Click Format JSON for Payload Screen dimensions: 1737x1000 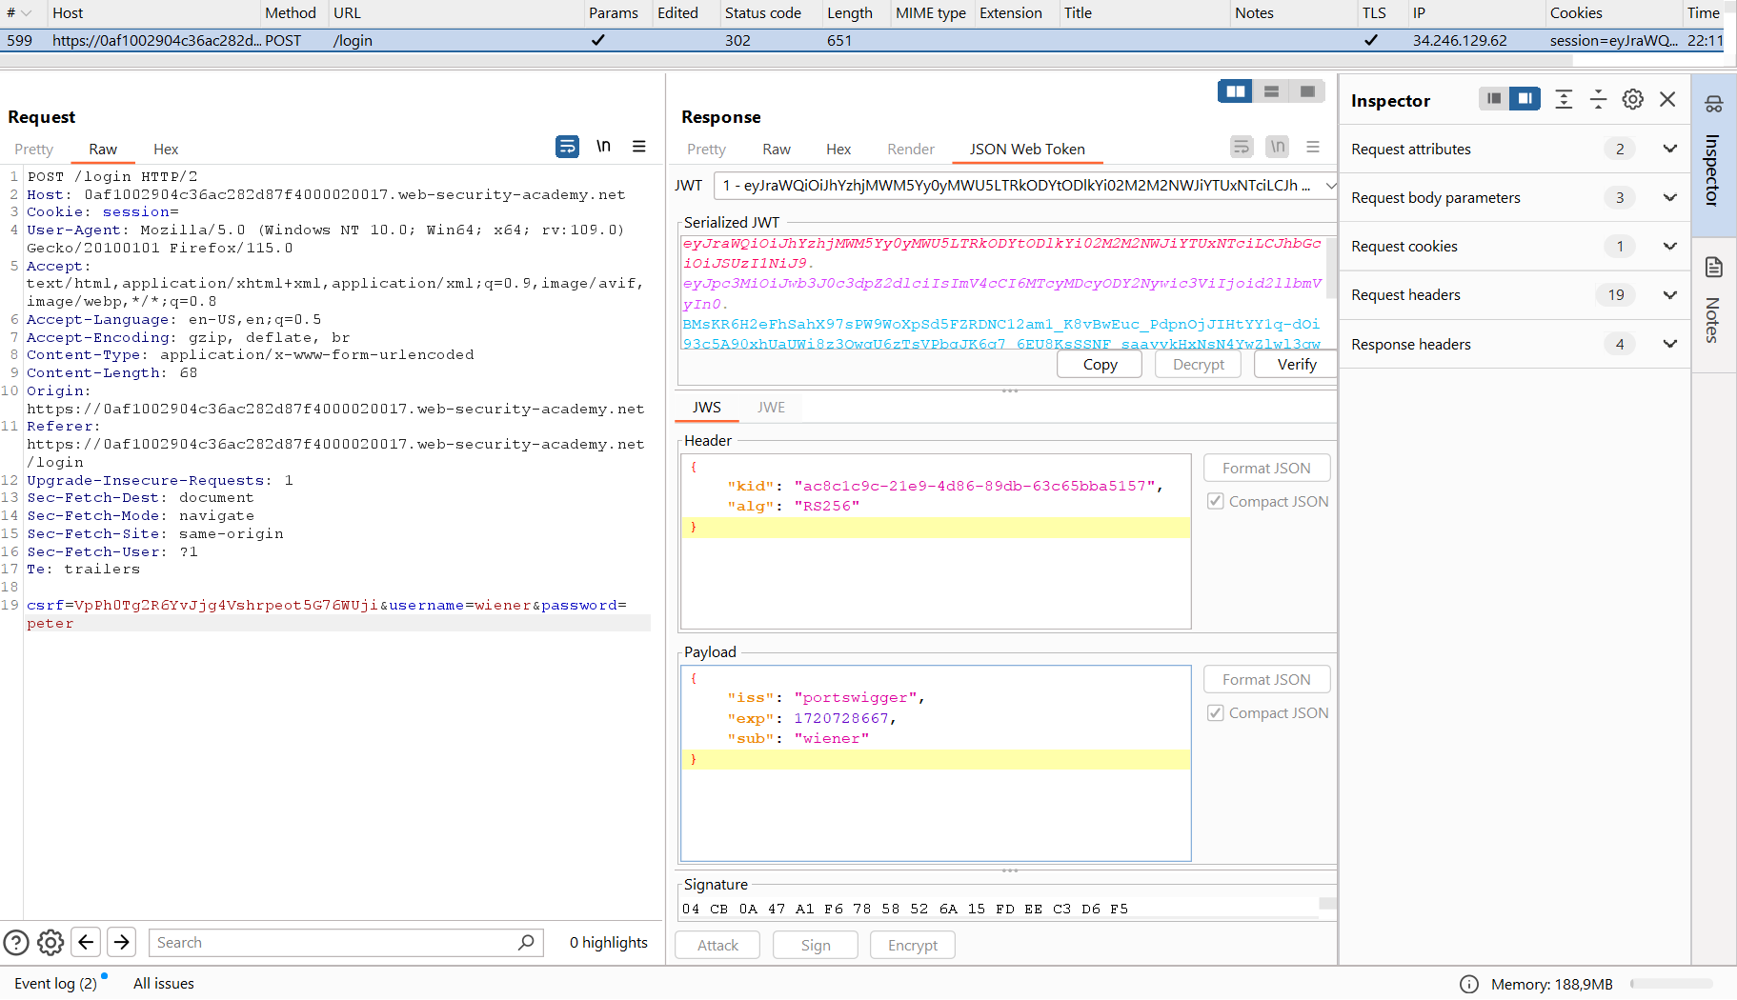[1266, 679]
